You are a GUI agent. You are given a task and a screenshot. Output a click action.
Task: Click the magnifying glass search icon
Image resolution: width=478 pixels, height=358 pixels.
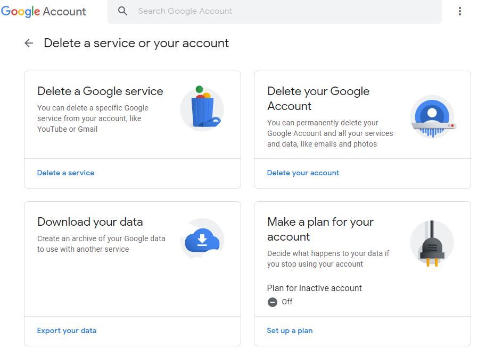pyautogui.click(x=123, y=11)
